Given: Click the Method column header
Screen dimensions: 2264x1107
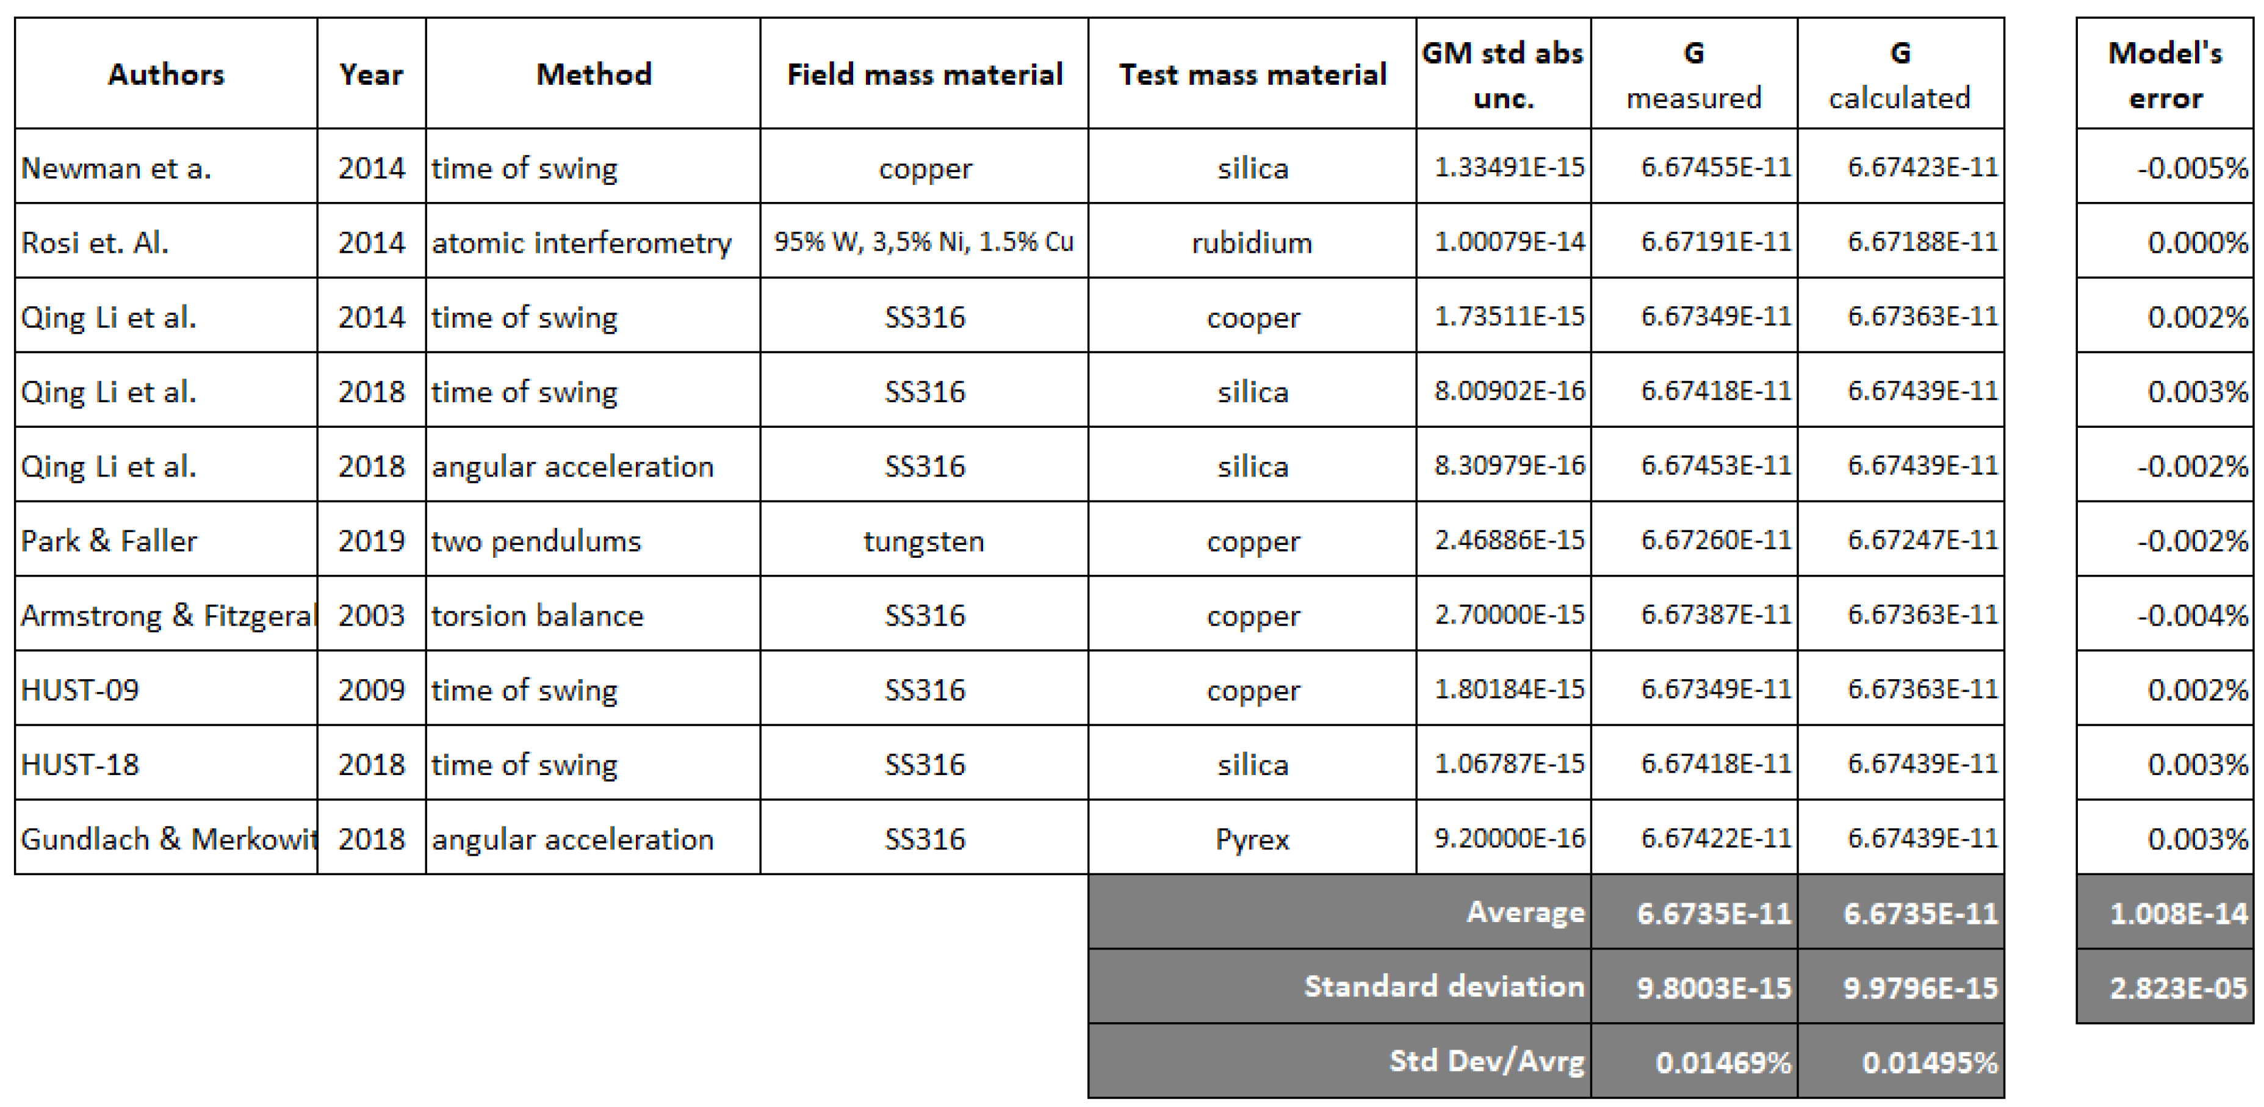Looking at the screenshot, I should coord(593,74).
